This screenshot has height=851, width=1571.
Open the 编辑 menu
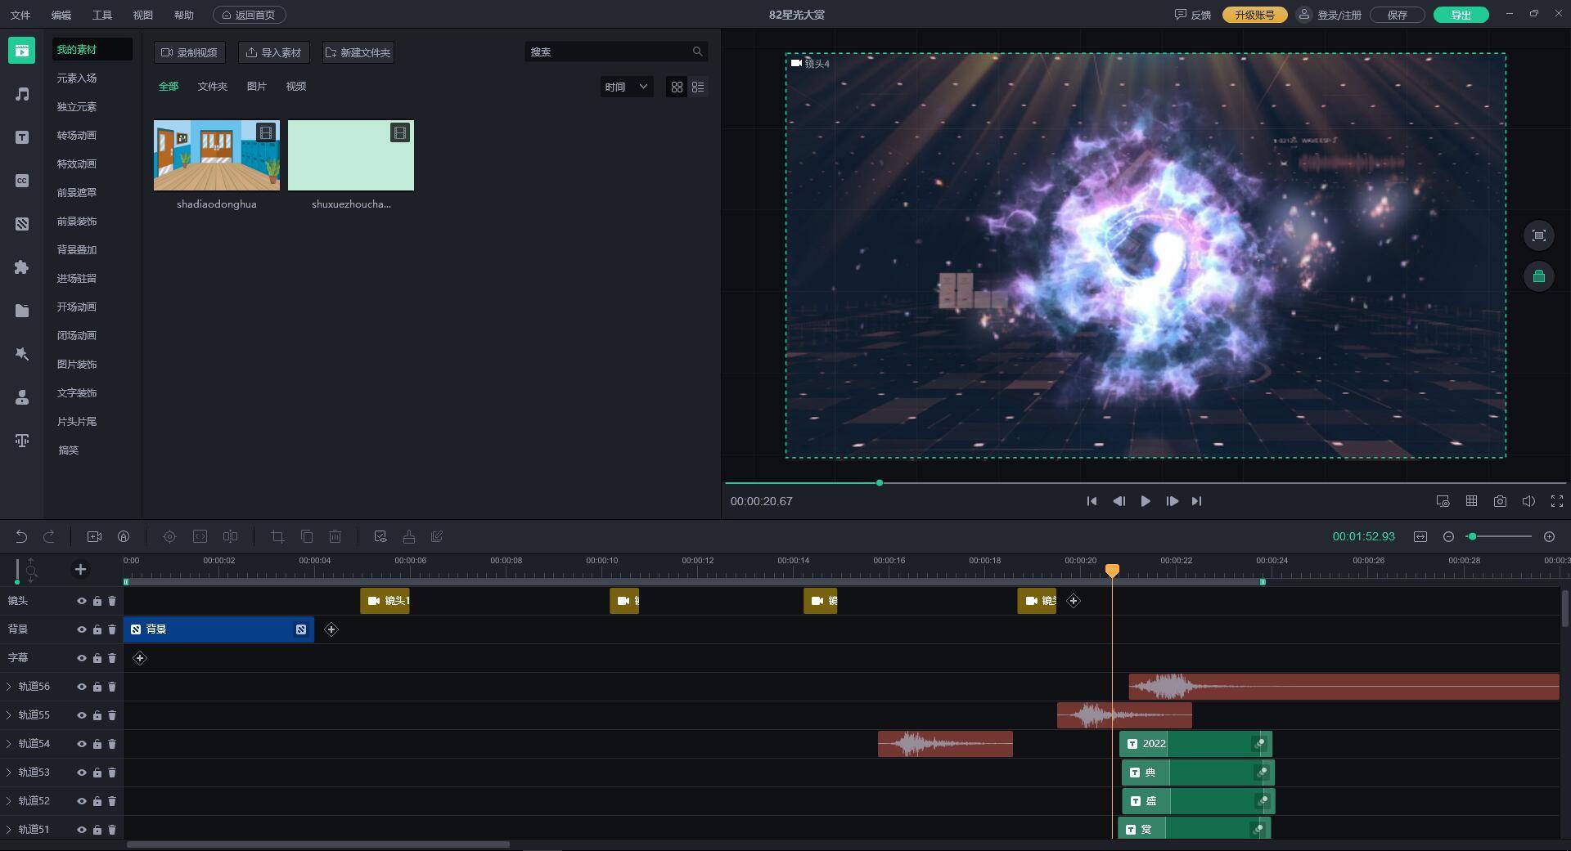click(61, 15)
